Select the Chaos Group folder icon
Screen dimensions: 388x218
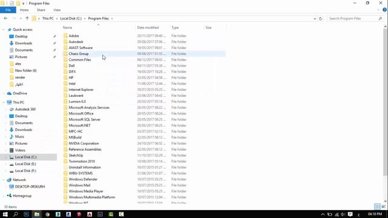pyautogui.click(x=65, y=54)
